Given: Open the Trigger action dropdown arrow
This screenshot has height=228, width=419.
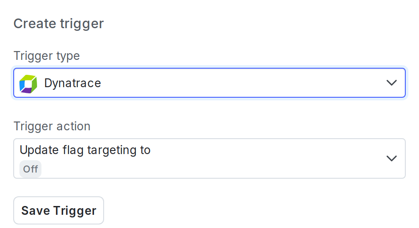Looking at the screenshot, I should (x=391, y=158).
